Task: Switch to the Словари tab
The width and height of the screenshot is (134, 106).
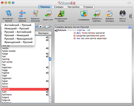Action: (59, 7)
